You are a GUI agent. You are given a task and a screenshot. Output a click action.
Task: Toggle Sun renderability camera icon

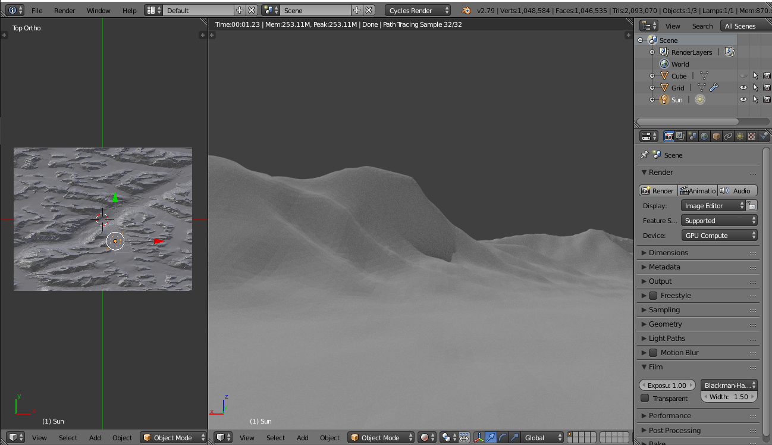767,99
